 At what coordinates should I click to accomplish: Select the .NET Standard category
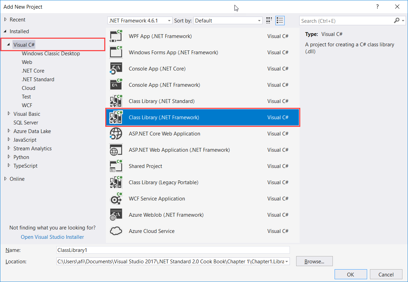click(38, 79)
